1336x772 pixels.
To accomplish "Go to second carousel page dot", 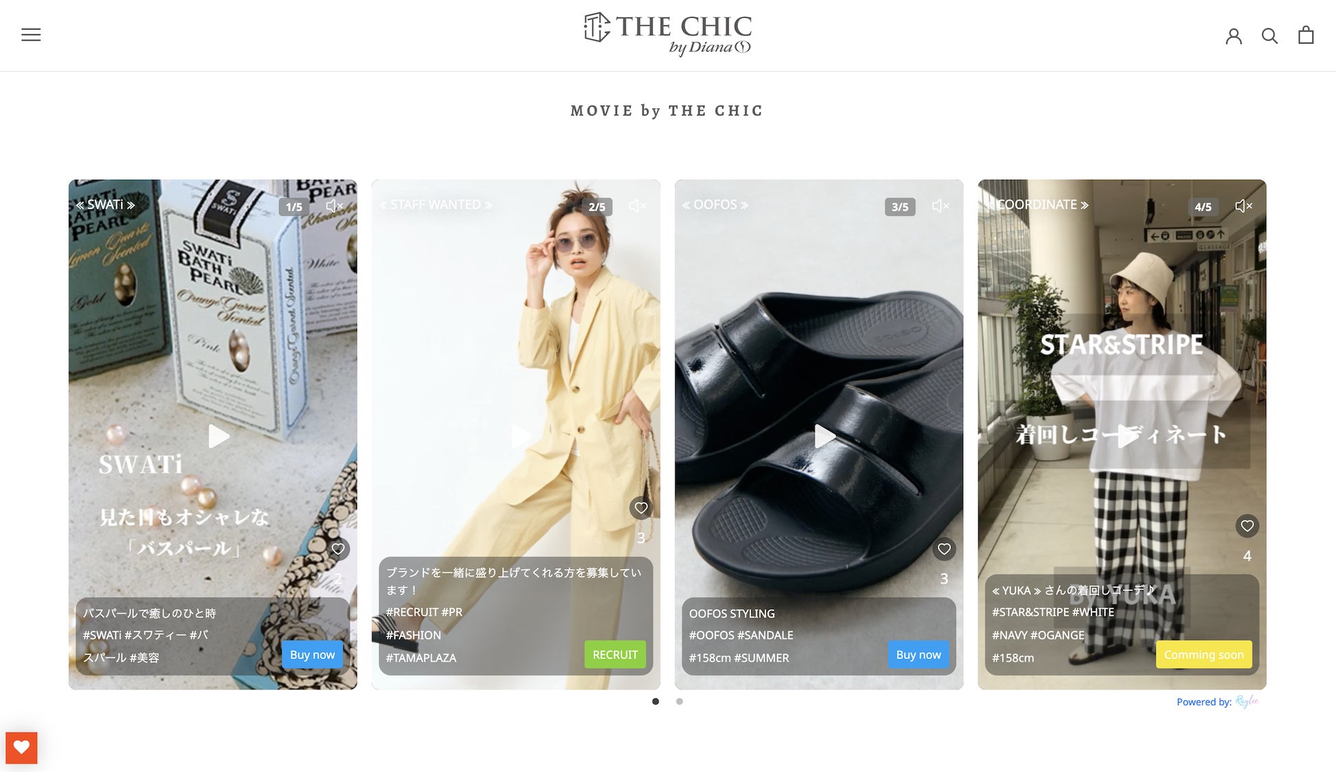I will click(x=679, y=701).
